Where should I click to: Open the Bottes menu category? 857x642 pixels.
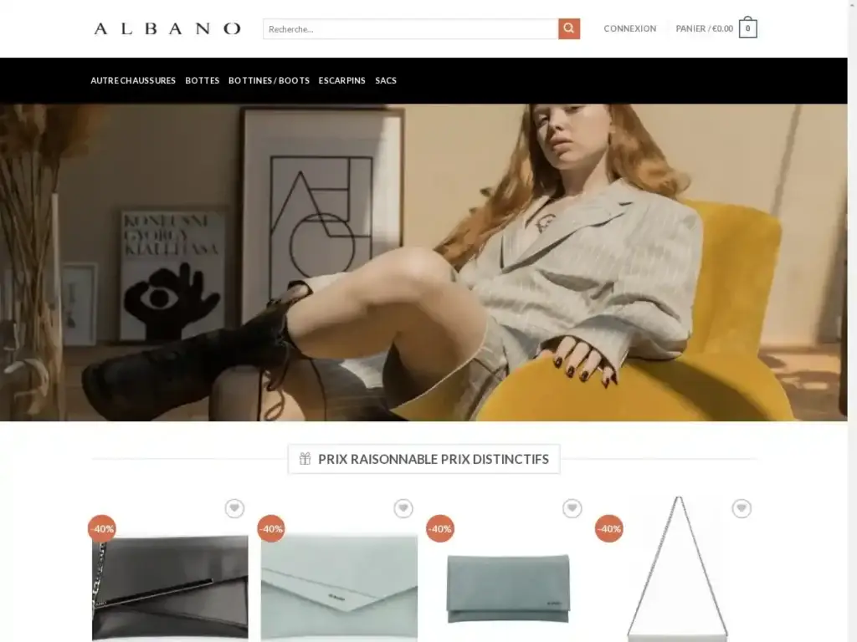point(203,80)
